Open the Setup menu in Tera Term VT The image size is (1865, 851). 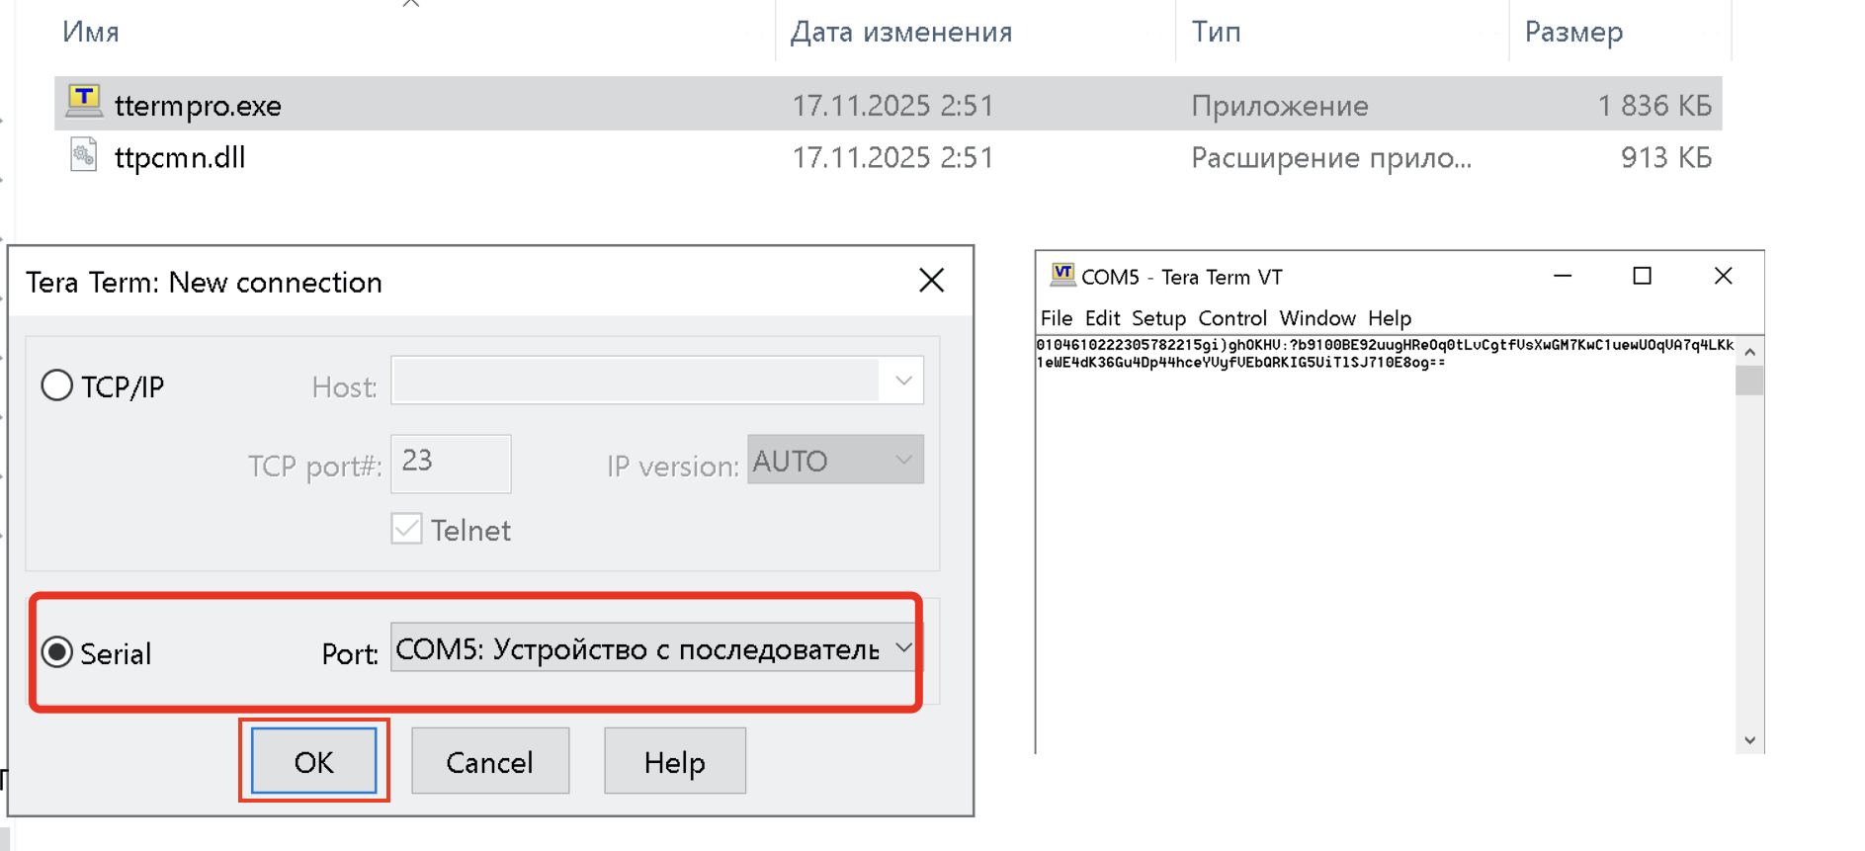pyautogui.click(x=1158, y=318)
